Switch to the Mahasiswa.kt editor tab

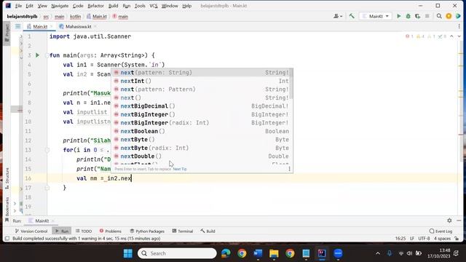78,26
